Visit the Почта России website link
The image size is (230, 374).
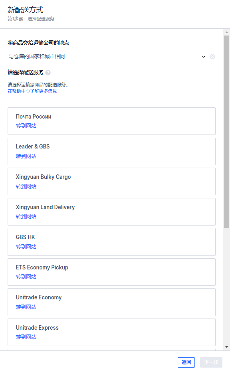(26, 126)
